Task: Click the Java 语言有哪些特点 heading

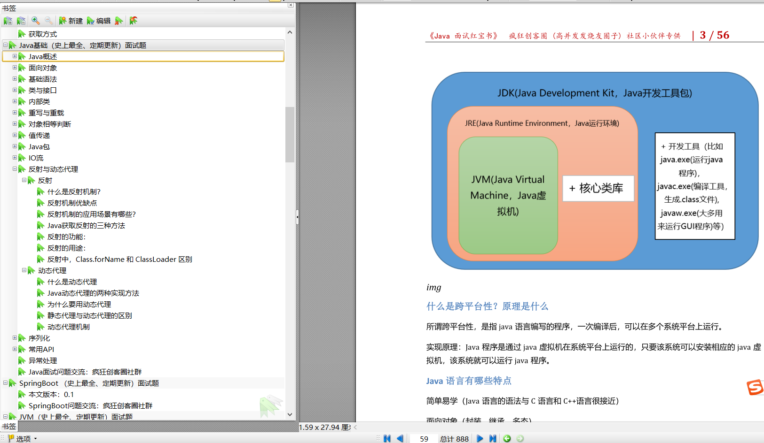Action: tap(469, 381)
